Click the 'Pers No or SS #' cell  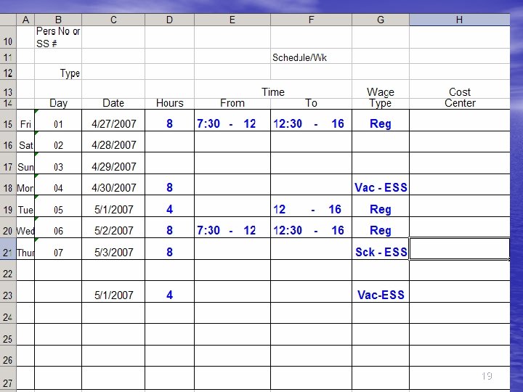58,37
